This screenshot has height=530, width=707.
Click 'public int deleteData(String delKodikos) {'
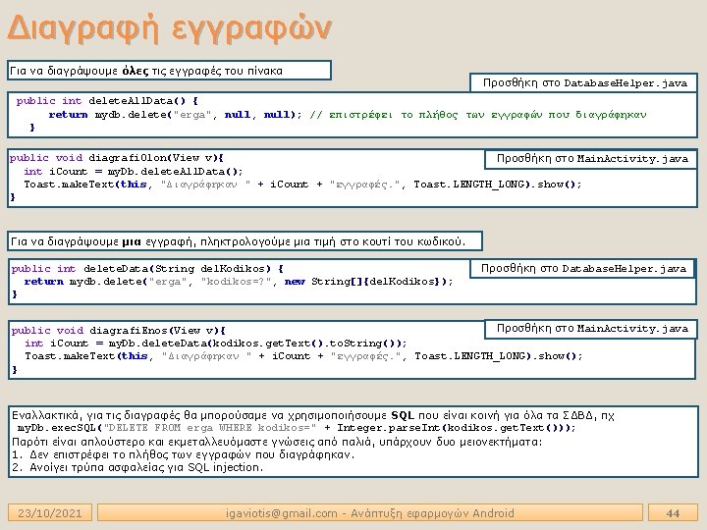coord(147,269)
